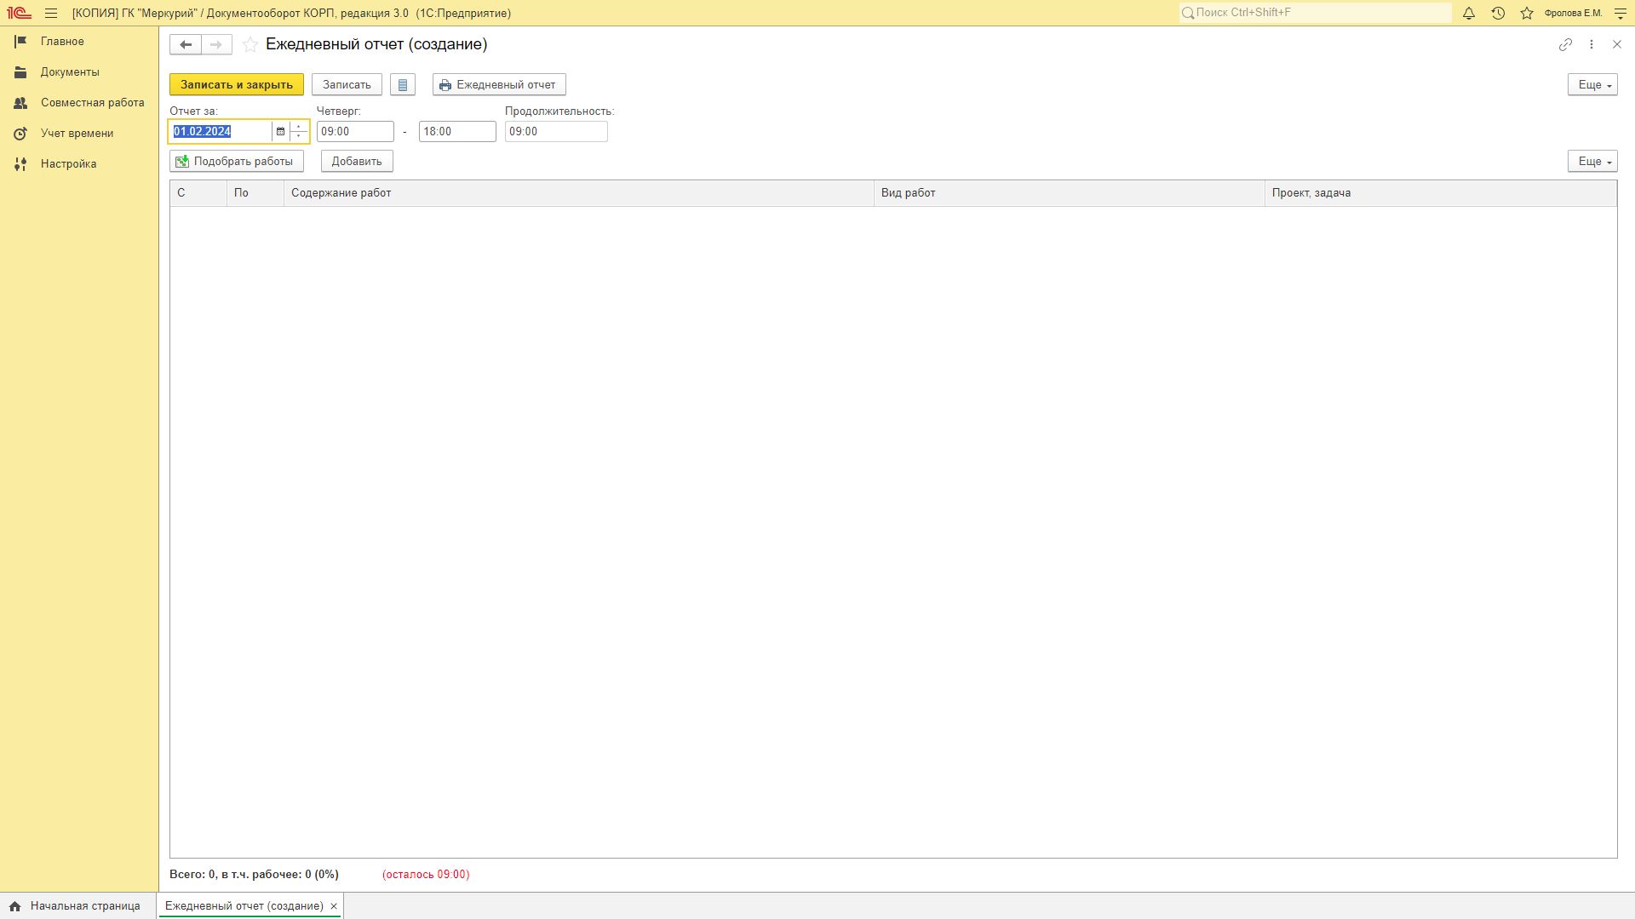Viewport: 1635px width, 919px height.
Task: Decrease report date with down spinner
Action: [x=299, y=136]
